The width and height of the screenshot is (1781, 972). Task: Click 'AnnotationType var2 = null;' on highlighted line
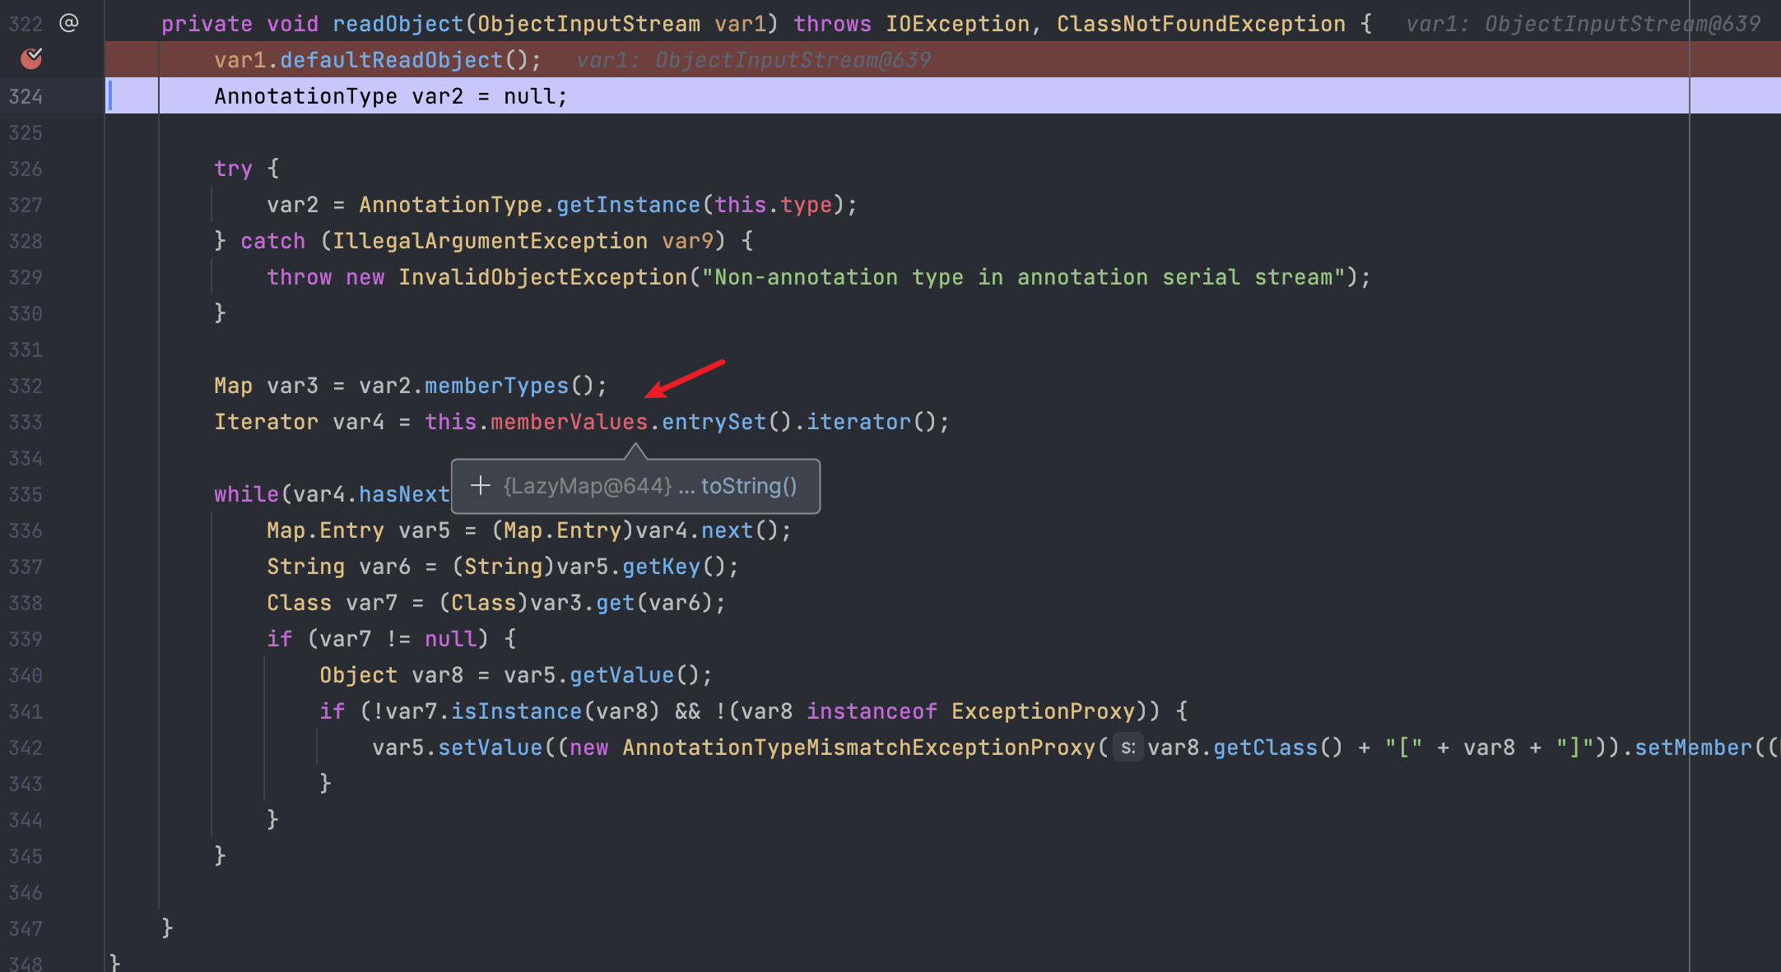point(391,96)
